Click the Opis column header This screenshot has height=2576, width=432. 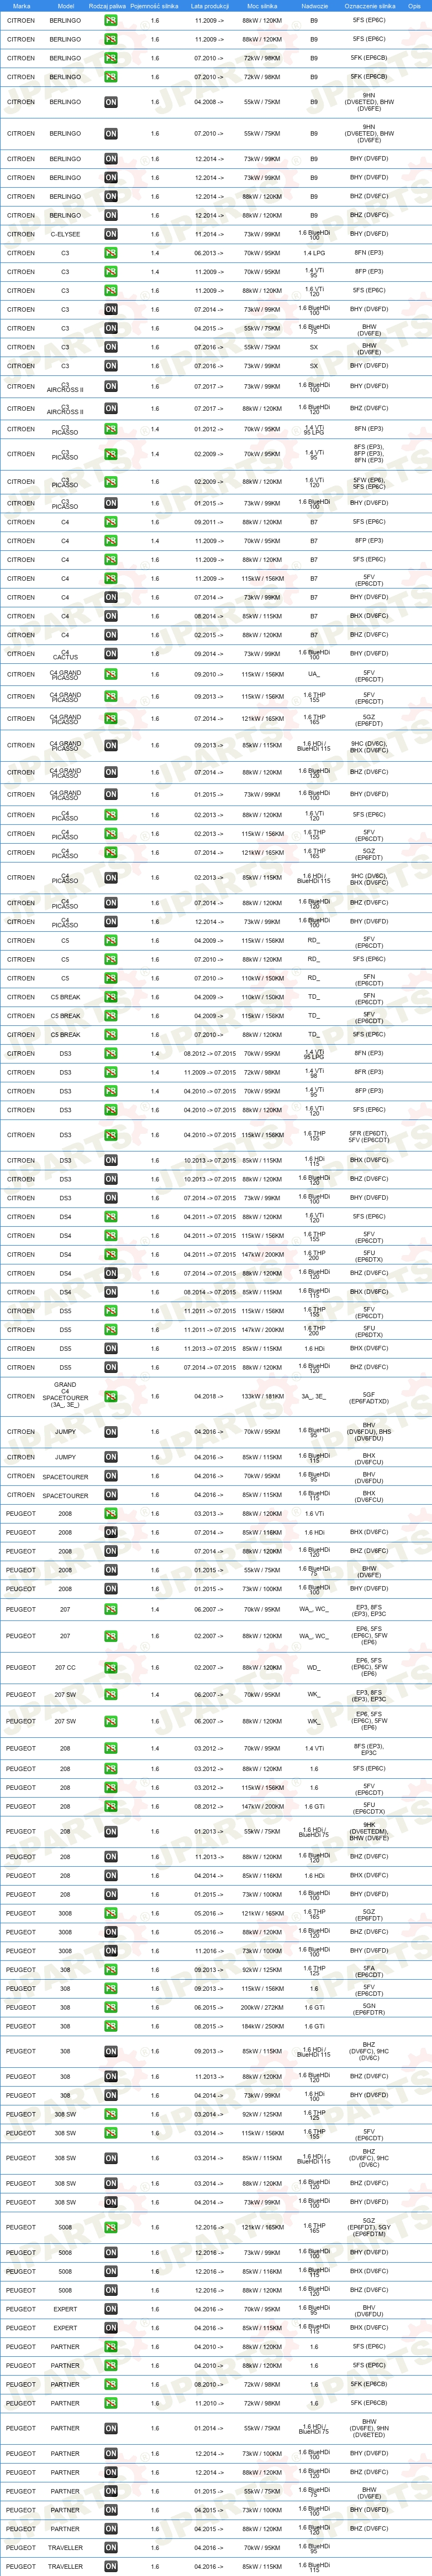point(414,6)
